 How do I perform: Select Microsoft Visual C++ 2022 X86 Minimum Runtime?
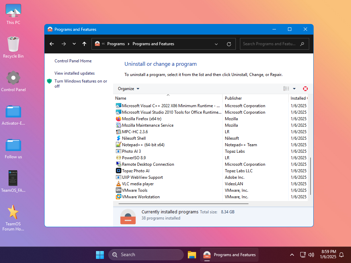pos(171,106)
